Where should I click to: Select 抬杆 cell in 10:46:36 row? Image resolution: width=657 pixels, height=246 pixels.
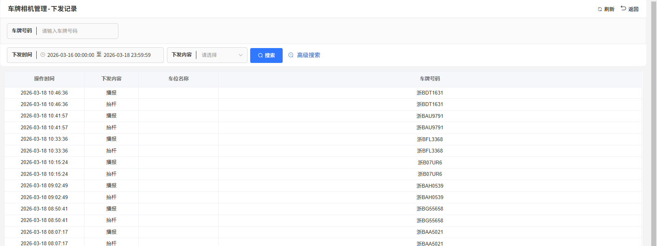(111, 104)
